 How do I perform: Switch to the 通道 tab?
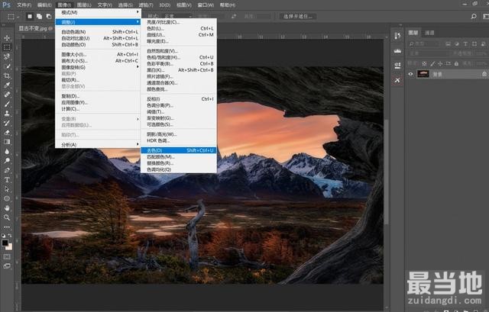point(430,33)
